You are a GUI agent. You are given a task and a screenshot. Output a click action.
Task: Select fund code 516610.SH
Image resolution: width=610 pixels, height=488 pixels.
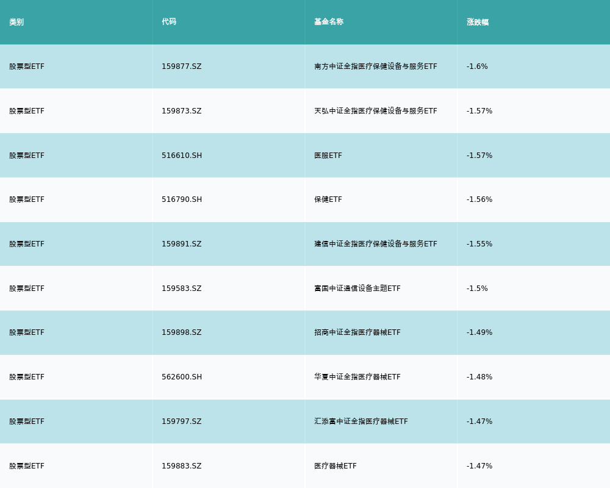click(182, 156)
